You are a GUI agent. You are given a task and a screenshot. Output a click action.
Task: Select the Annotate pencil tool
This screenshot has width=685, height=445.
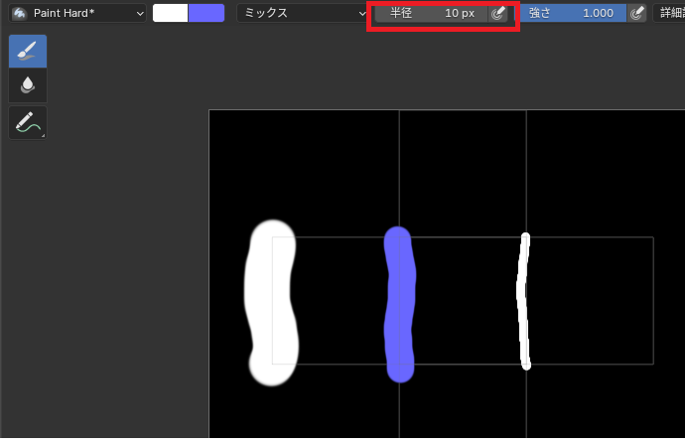[x=28, y=123]
